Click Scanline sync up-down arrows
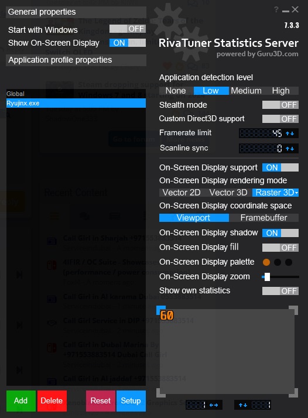308x418 pixels. point(290,149)
